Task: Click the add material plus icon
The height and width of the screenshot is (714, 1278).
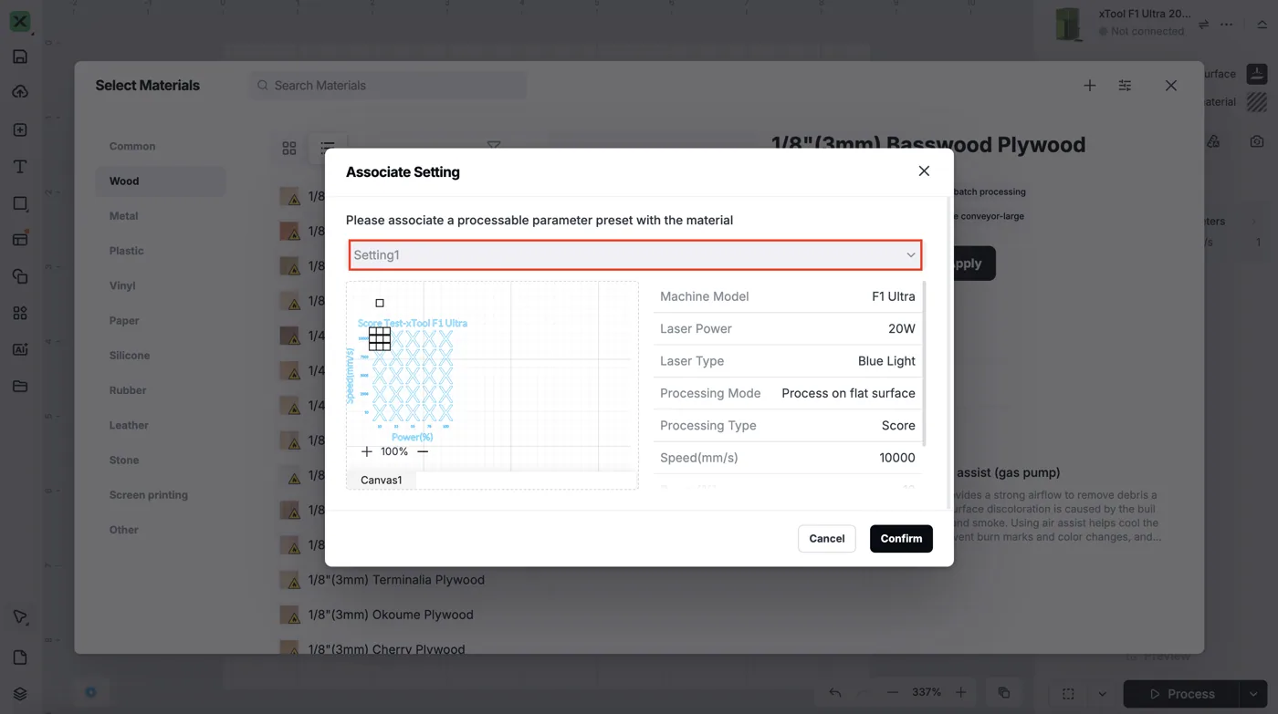Action: click(1089, 86)
